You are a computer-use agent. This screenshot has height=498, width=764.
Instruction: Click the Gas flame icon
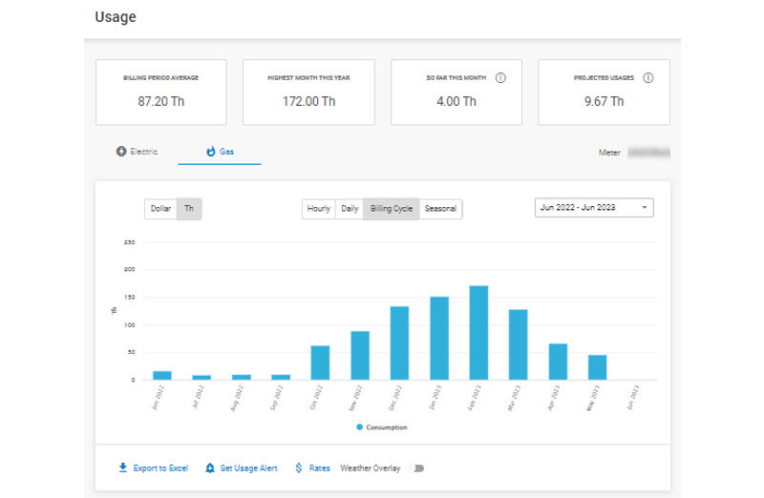[211, 152]
